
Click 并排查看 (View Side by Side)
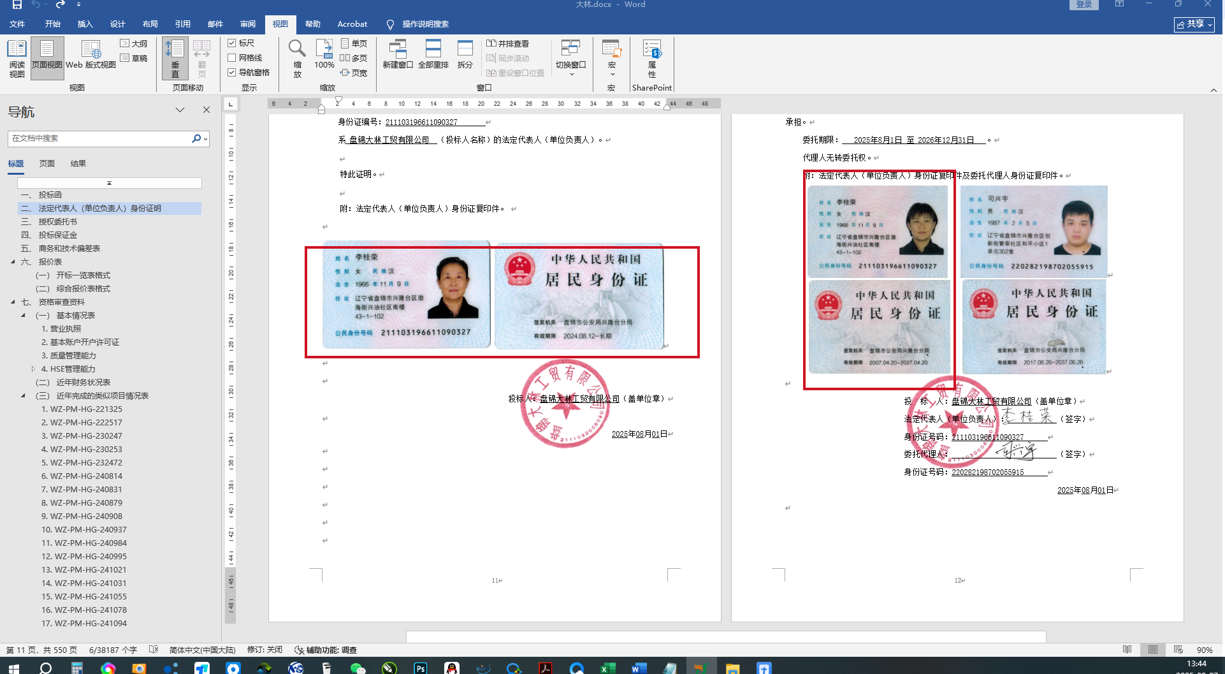coord(508,43)
